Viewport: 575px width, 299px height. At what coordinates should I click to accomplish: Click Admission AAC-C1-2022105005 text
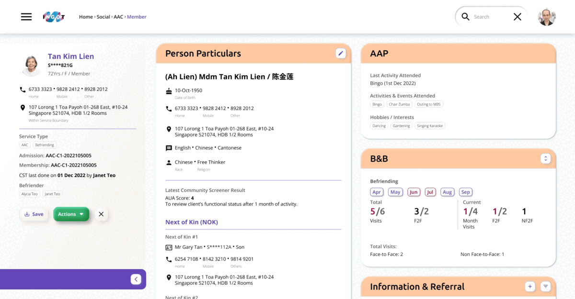(x=55, y=155)
